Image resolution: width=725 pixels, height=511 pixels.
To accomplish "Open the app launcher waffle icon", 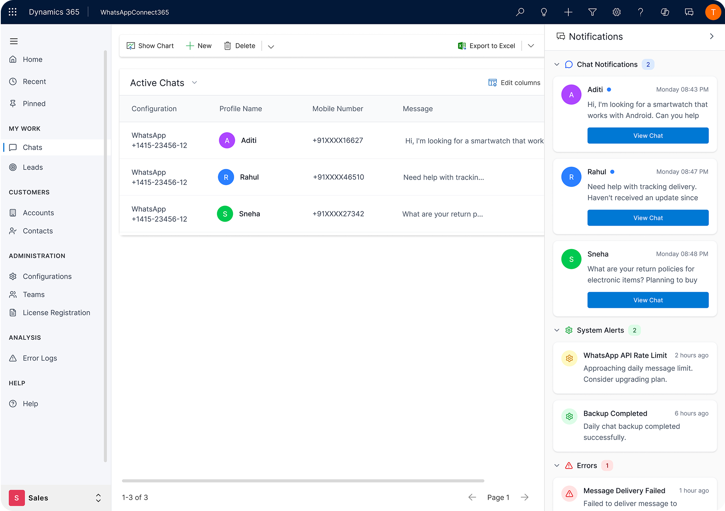I will tap(12, 12).
